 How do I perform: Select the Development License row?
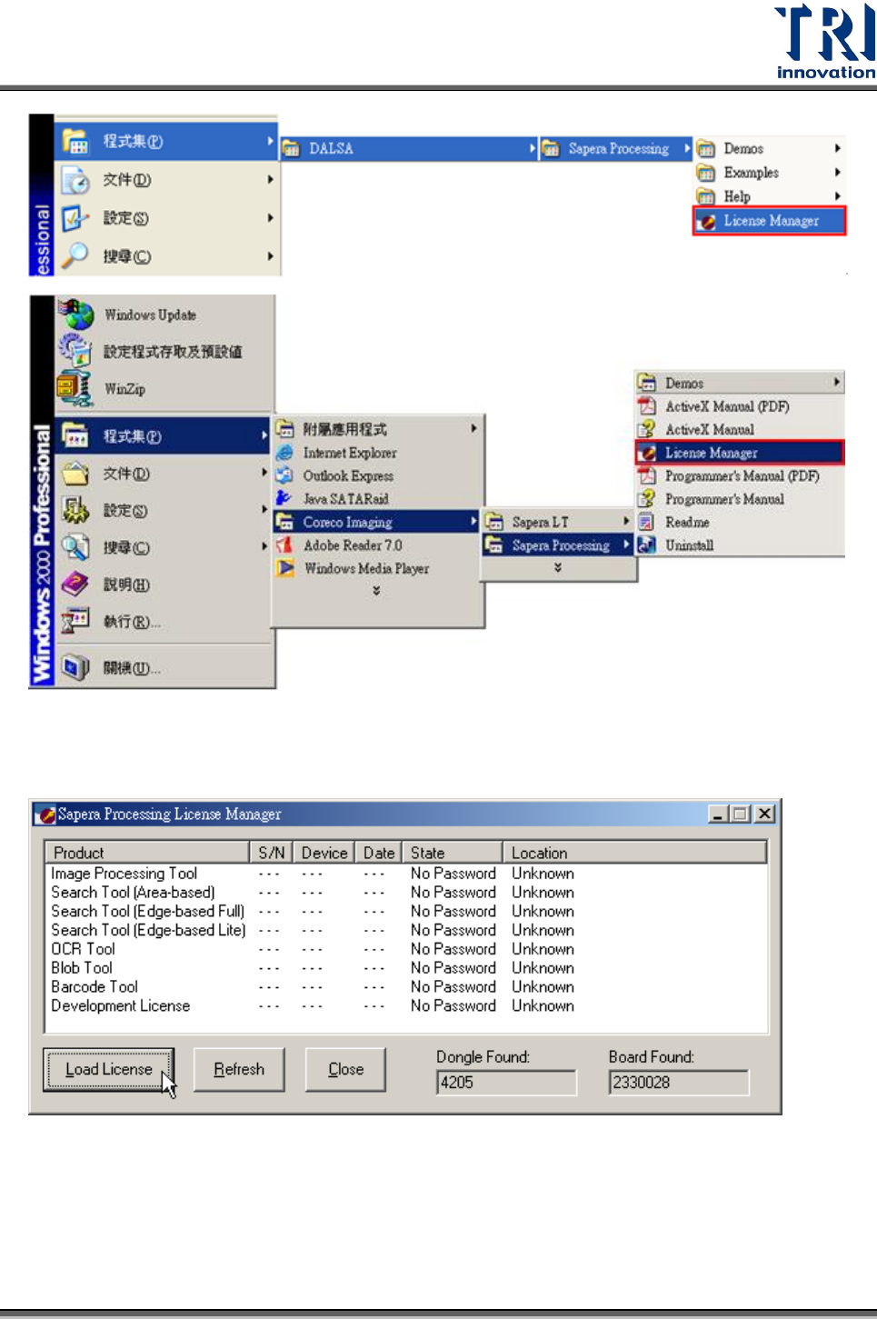(406, 1005)
